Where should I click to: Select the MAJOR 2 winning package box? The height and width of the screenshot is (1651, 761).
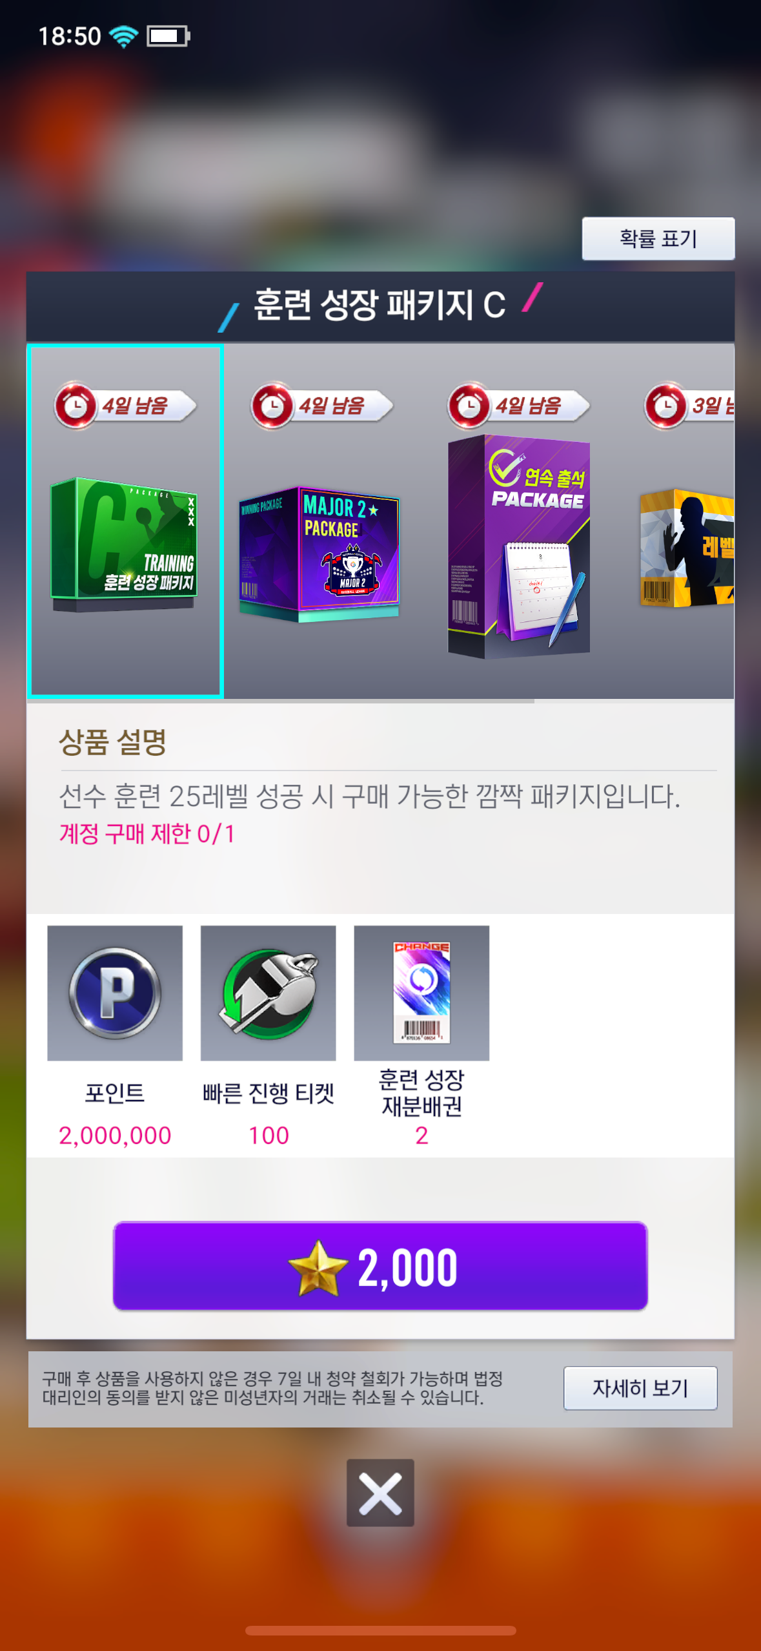click(320, 554)
